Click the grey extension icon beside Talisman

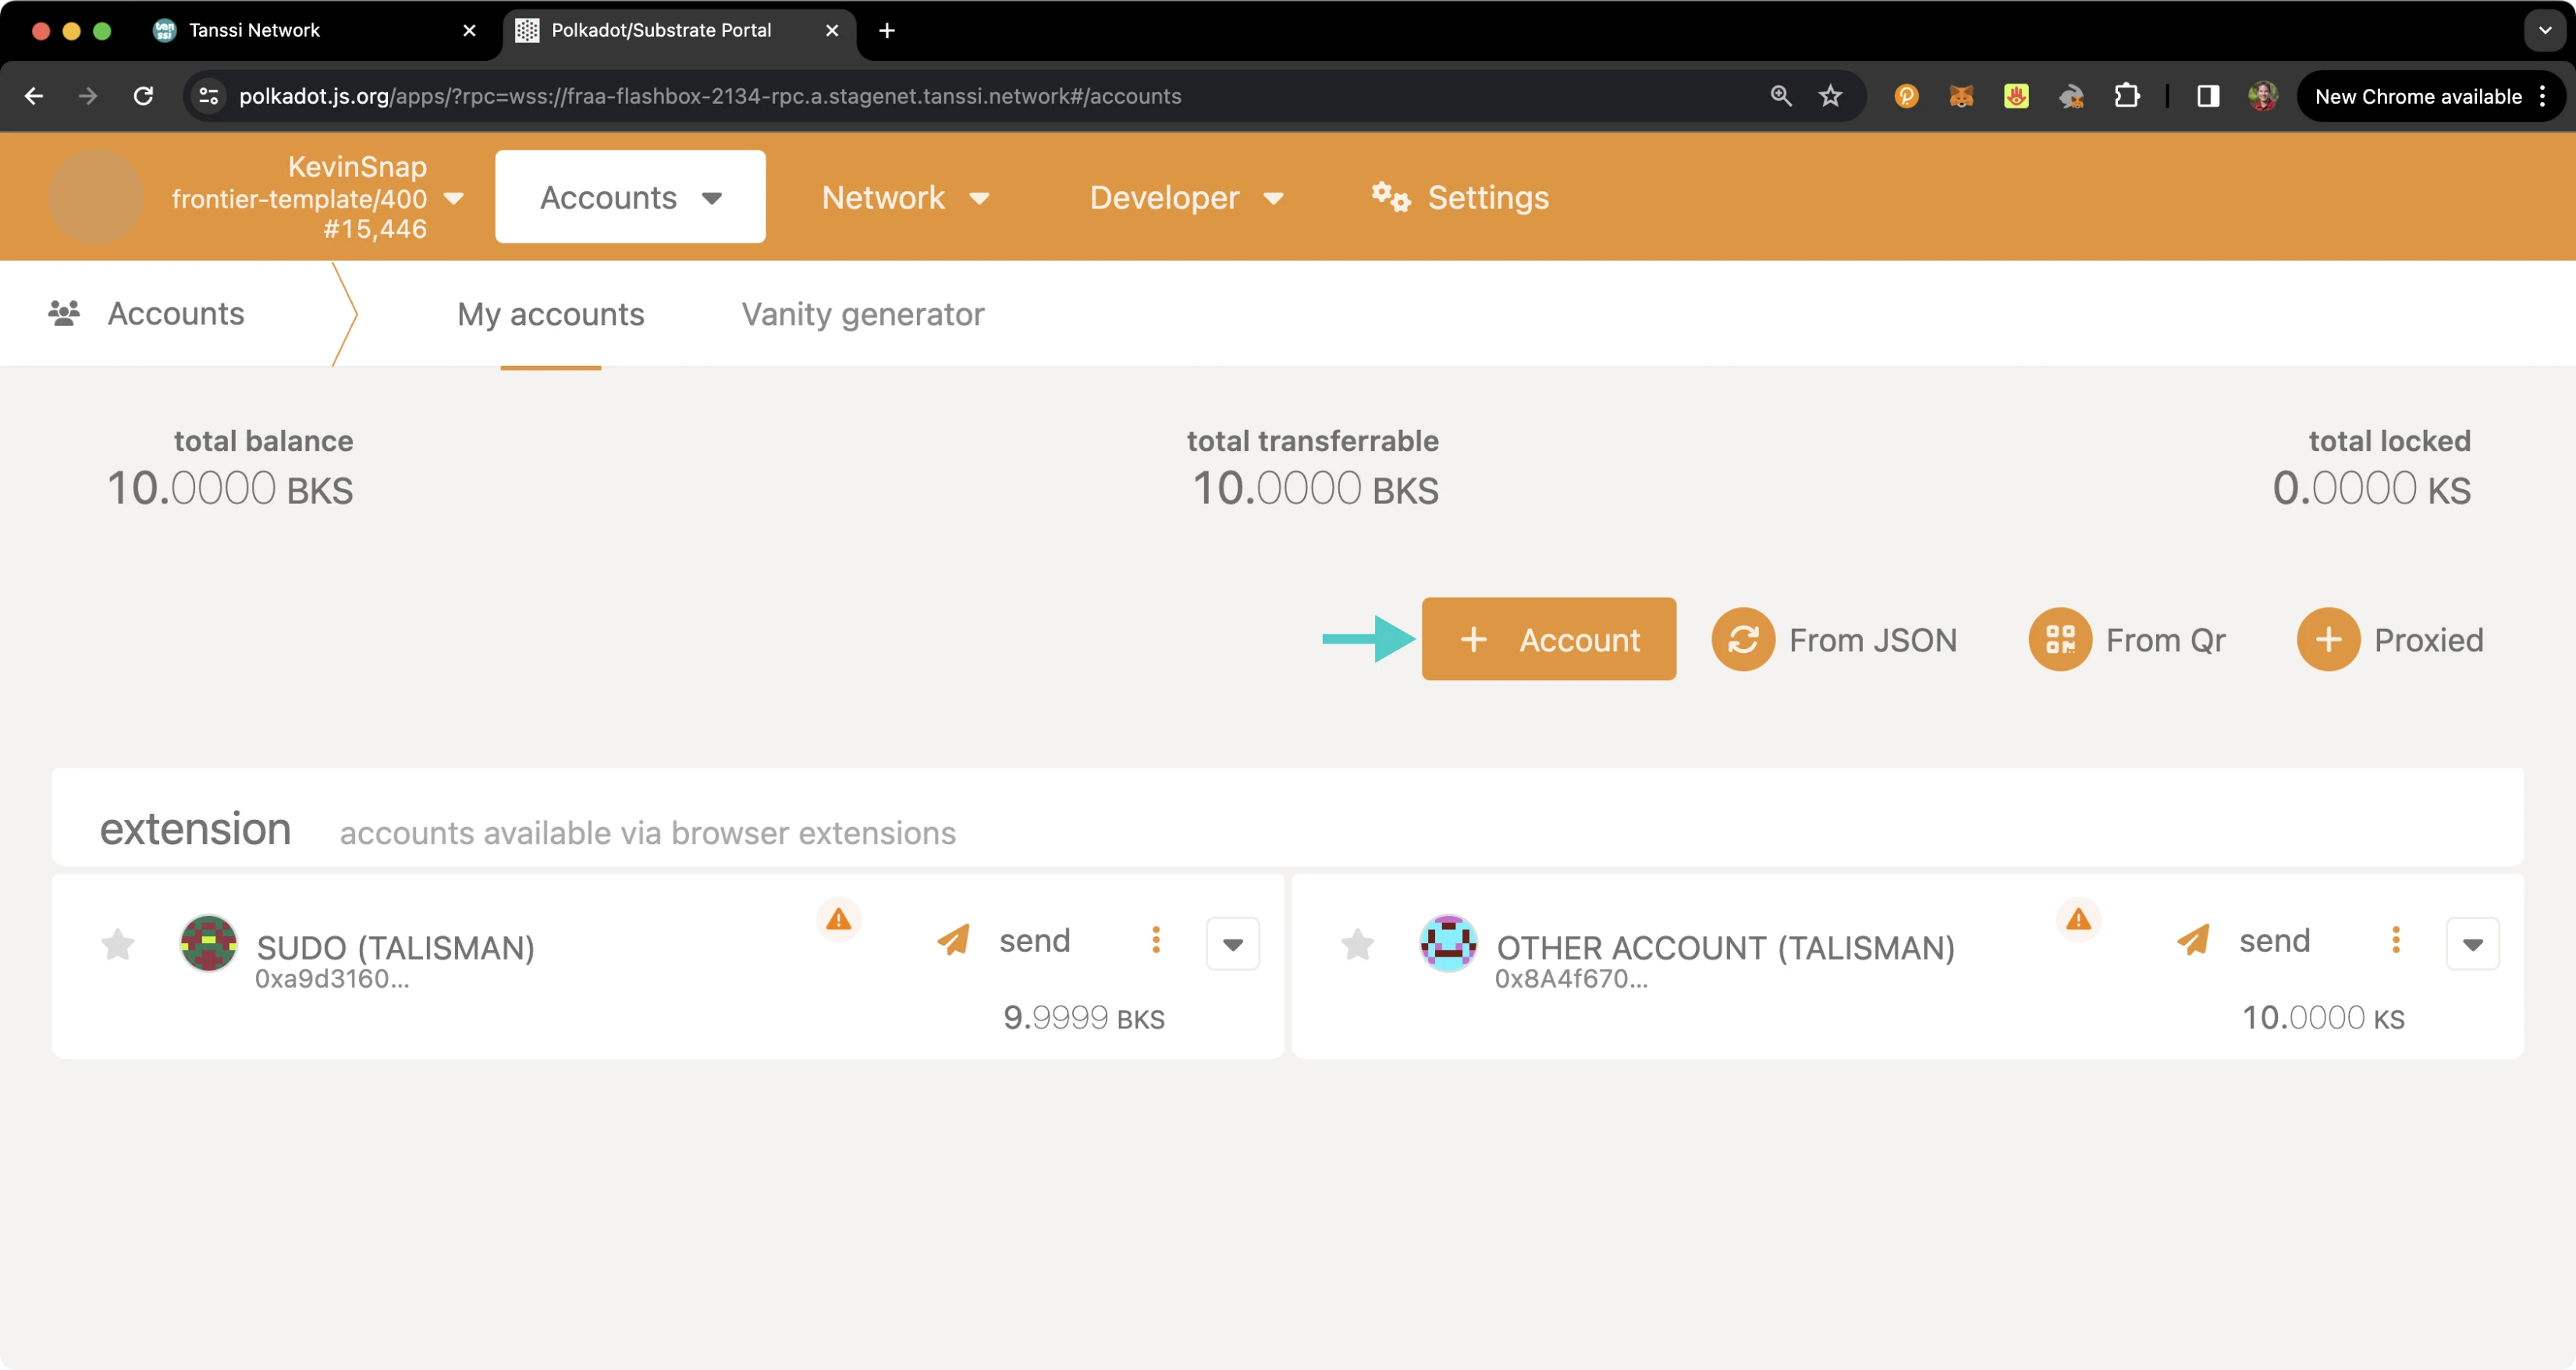tap(2071, 96)
